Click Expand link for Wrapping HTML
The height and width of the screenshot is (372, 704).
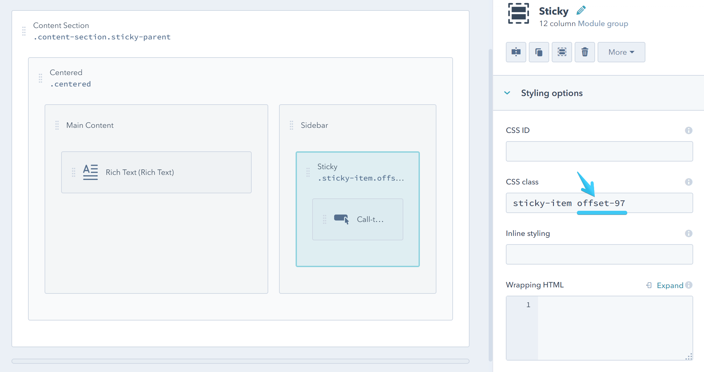pyautogui.click(x=670, y=285)
